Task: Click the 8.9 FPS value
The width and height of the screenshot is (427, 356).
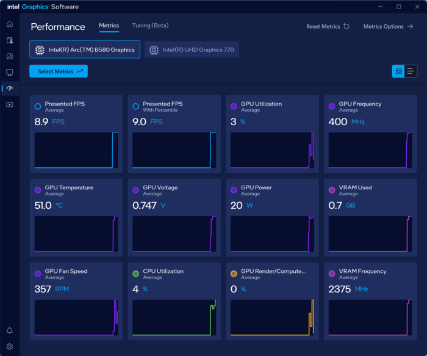Action: coord(49,122)
